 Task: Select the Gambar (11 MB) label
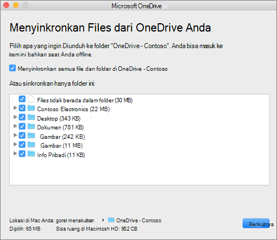click(x=61, y=145)
